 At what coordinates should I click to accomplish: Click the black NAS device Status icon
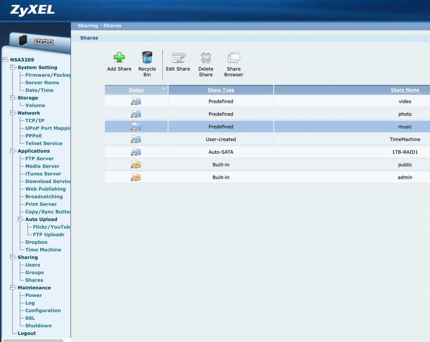pyautogui.click(x=23, y=41)
